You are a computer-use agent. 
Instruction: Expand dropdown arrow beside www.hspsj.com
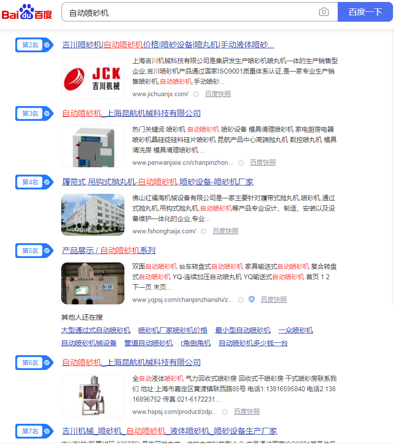pos(225,412)
